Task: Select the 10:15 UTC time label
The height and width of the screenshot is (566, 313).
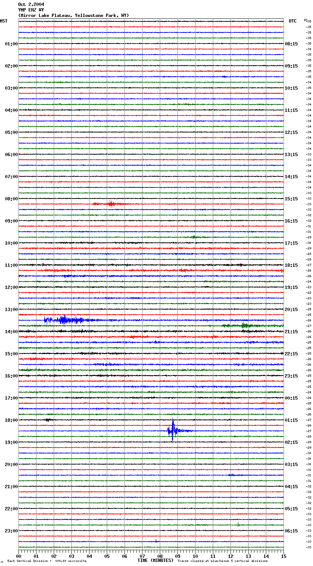Action: (291, 88)
